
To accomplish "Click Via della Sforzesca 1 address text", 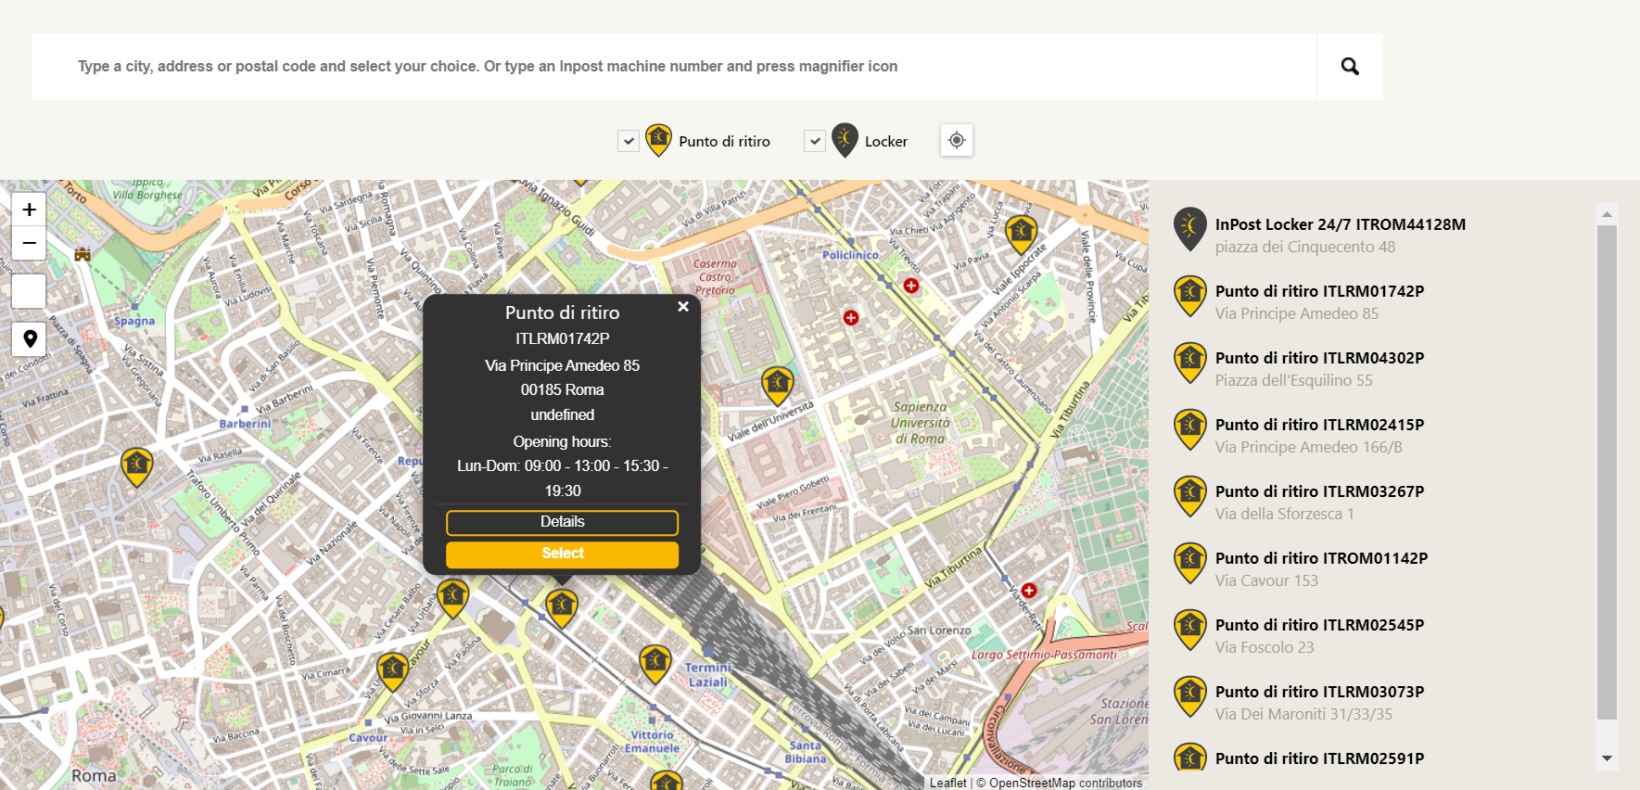I will [x=1284, y=514].
